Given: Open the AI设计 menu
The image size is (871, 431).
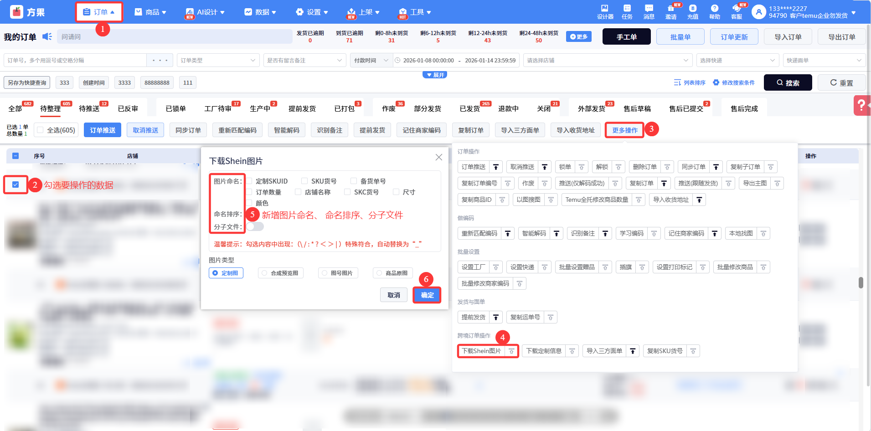Looking at the screenshot, I should click(205, 12).
